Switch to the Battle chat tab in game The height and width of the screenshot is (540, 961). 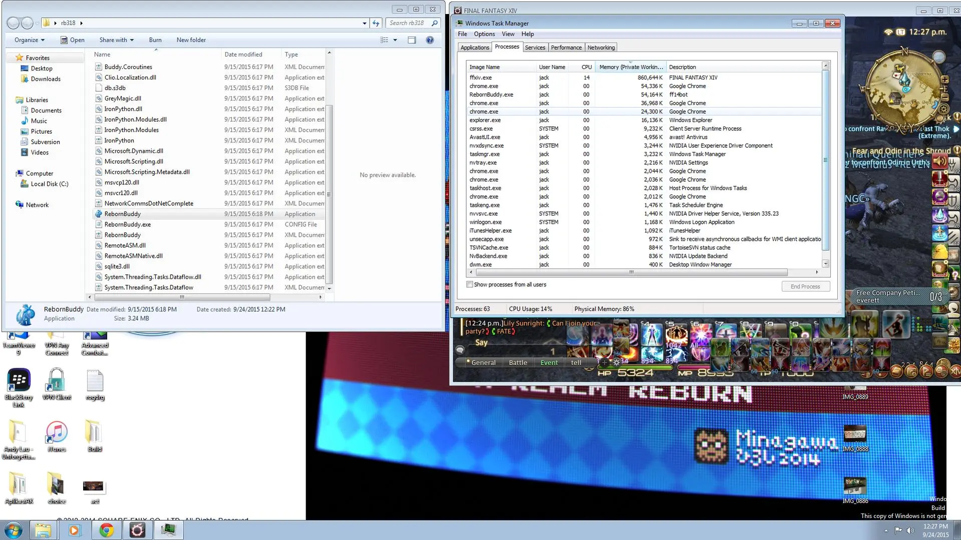518,362
